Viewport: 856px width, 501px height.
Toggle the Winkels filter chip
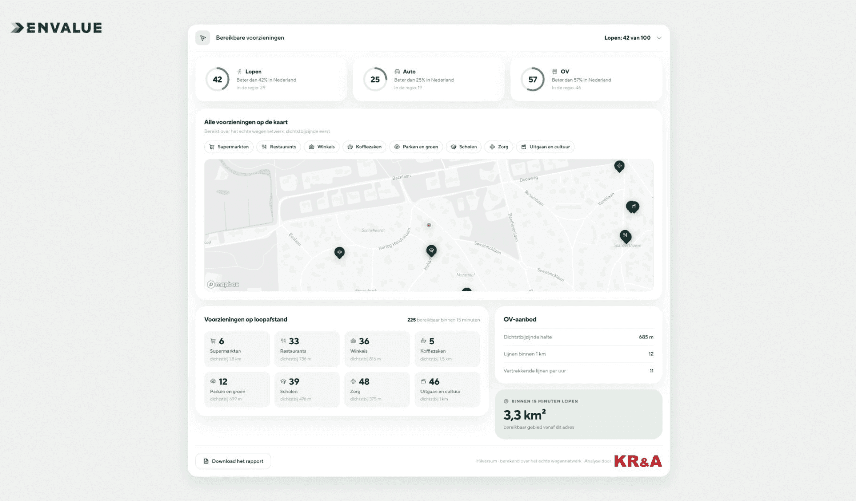[321, 147]
